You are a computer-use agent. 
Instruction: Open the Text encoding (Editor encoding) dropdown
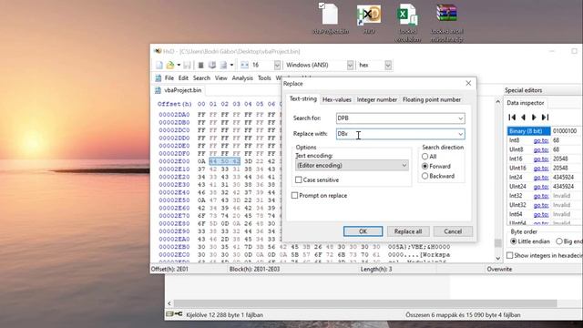[352, 166]
